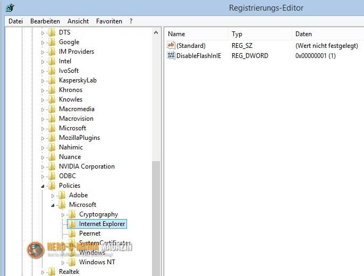Click the (Standard) string value icon
The width and height of the screenshot is (364, 276).
pos(171,45)
